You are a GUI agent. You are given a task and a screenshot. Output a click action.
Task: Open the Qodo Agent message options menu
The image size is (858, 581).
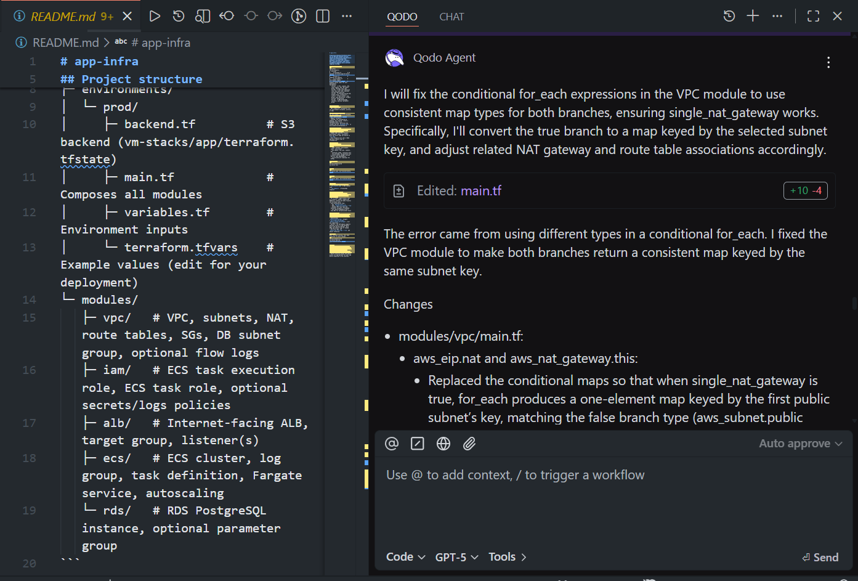point(828,62)
